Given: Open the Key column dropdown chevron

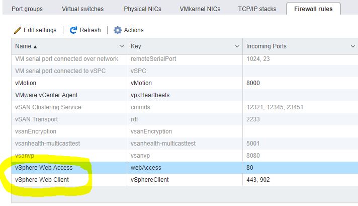Looking at the screenshot, I should pyautogui.click(x=237, y=46).
